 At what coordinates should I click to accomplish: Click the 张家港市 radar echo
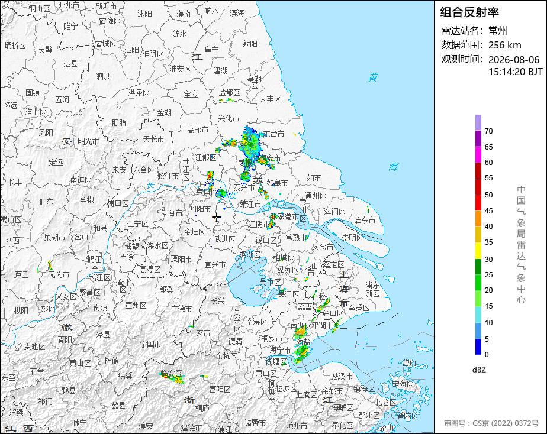272,221
